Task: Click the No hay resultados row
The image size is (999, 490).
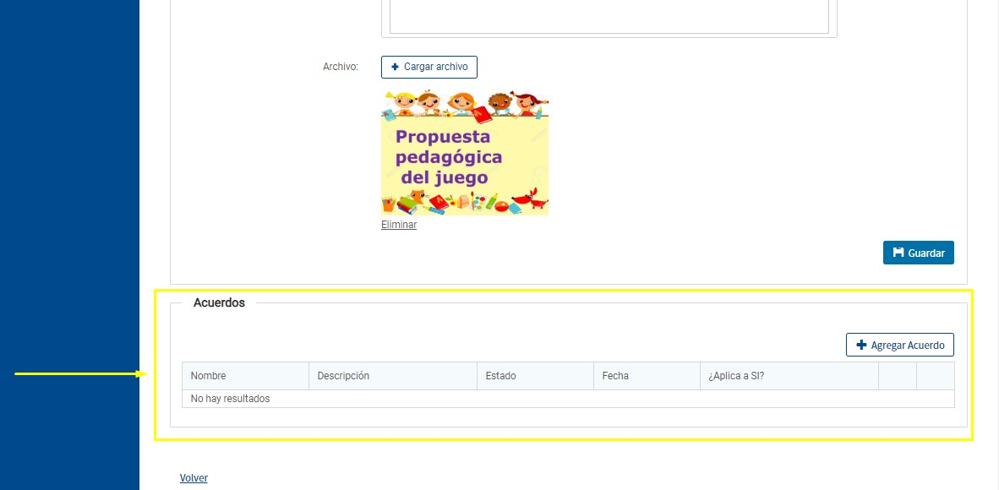Action: 231,399
